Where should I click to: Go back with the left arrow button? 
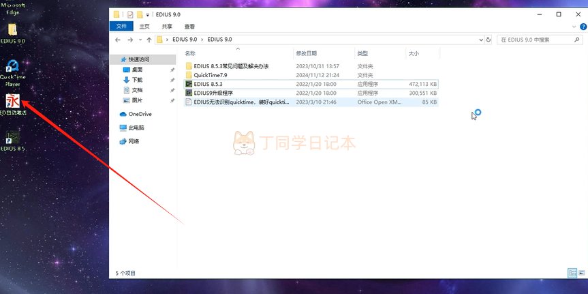point(118,40)
